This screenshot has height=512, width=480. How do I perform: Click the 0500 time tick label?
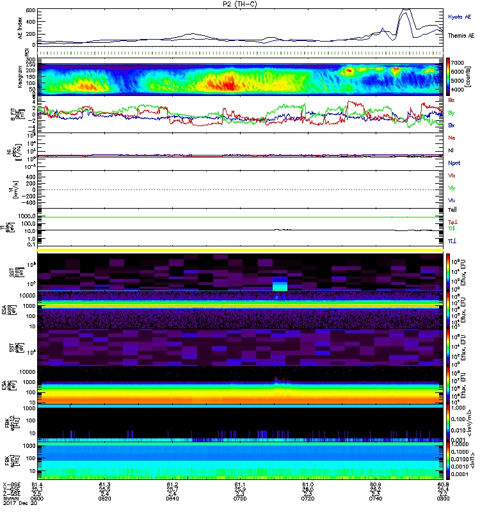point(37,499)
